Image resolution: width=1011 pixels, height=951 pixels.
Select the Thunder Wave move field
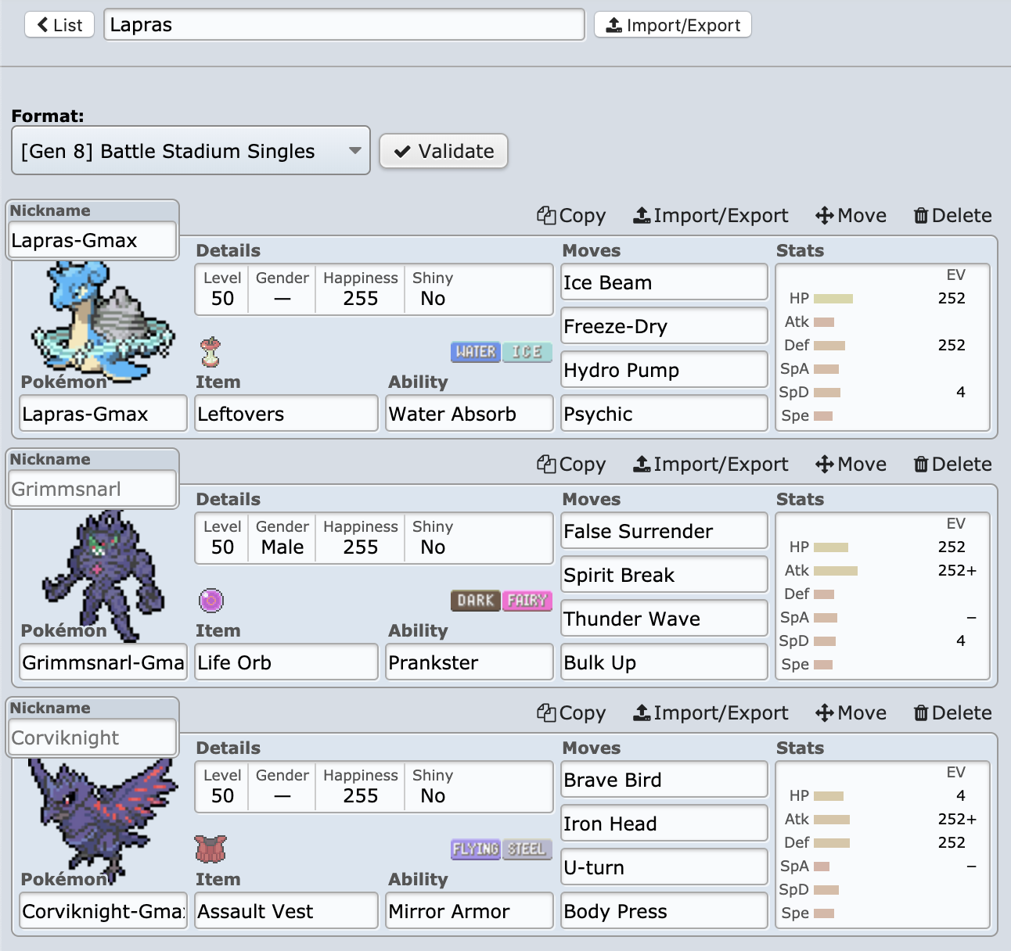pyautogui.click(x=664, y=619)
